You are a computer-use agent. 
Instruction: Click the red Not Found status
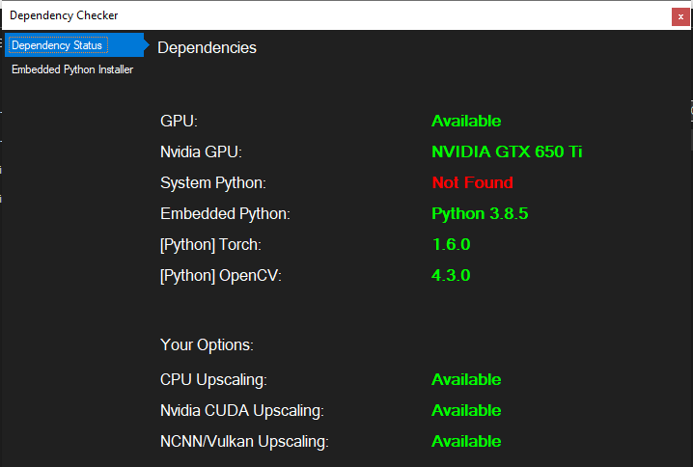tap(473, 182)
